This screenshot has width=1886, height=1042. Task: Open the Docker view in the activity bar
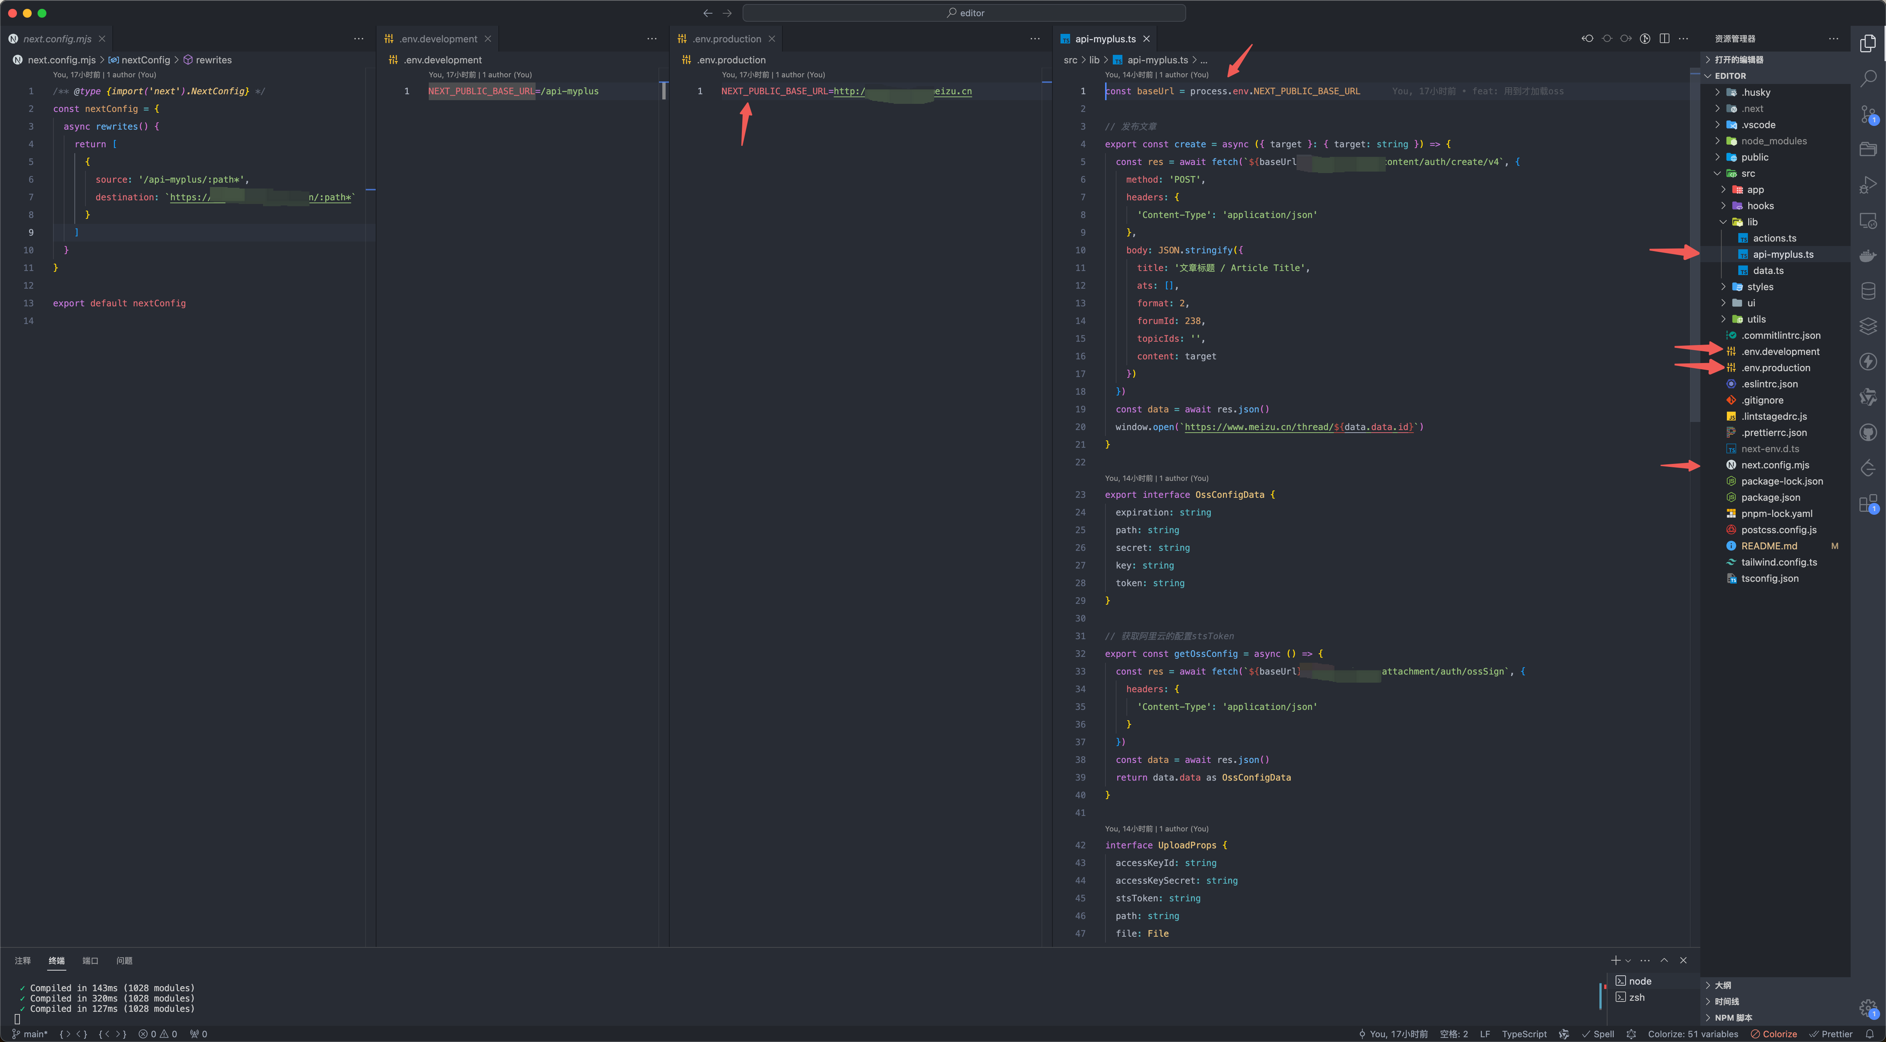1868,256
